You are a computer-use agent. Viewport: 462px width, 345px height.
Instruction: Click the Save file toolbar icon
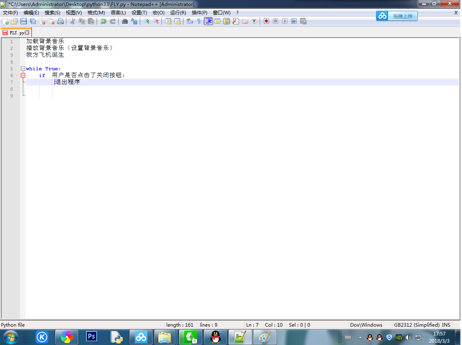point(24,21)
